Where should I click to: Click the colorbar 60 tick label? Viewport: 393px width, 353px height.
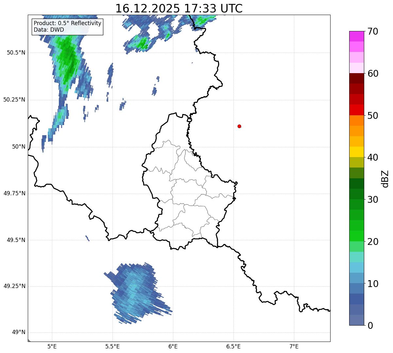372,73
